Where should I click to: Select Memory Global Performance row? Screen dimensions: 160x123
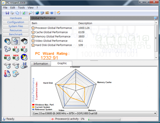coord(92,37)
